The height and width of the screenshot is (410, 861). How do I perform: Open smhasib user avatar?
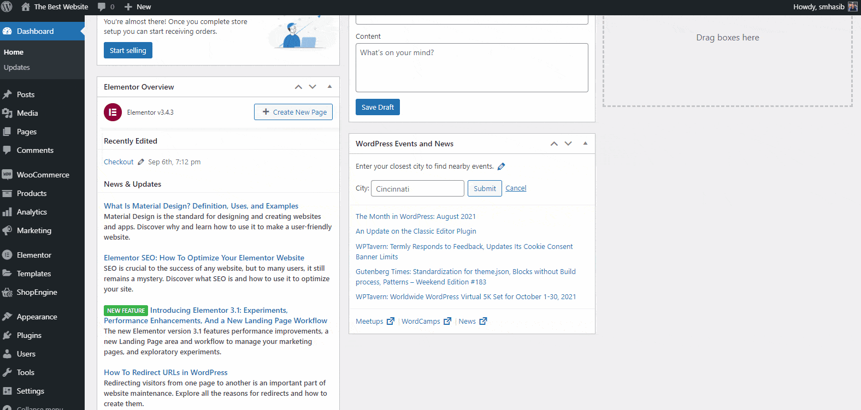point(853,7)
